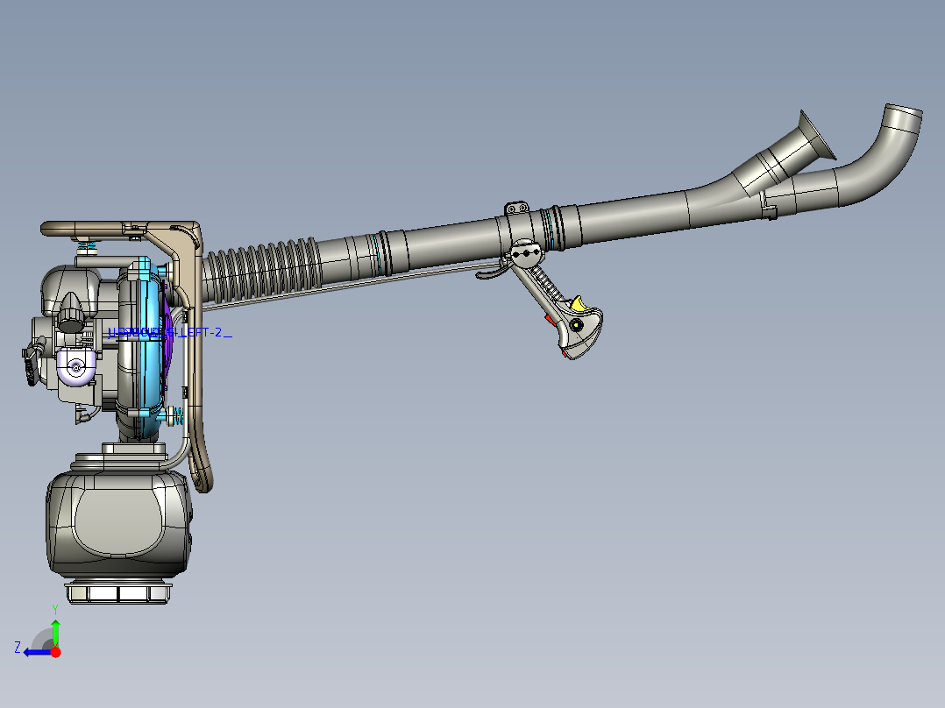This screenshot has height=708, width=945.
Task: Select the lavender carburetor cover on the engine
Action: (76, 365)
